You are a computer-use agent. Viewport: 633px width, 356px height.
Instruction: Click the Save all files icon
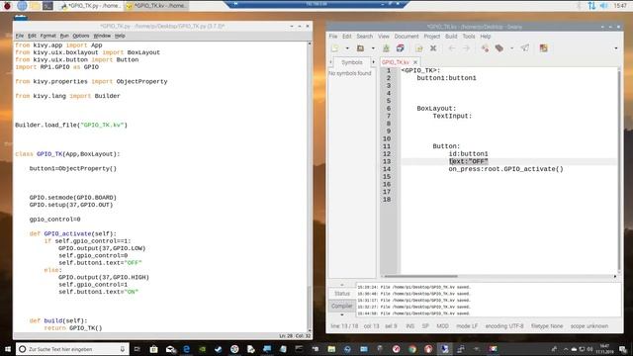click(400, 48)
